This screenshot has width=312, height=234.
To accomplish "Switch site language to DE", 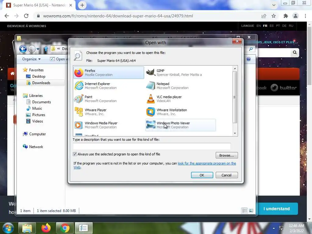I will click(284, 26).
